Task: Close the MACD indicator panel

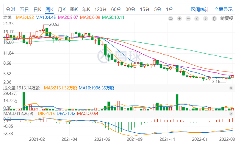Action: 231,114
